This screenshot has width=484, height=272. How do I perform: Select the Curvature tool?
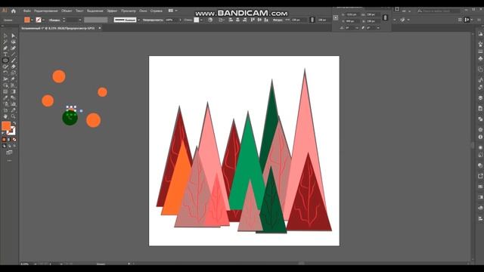[14, 48]
